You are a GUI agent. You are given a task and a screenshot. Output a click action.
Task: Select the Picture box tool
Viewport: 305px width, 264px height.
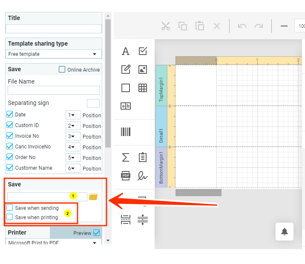click(143, 70)
